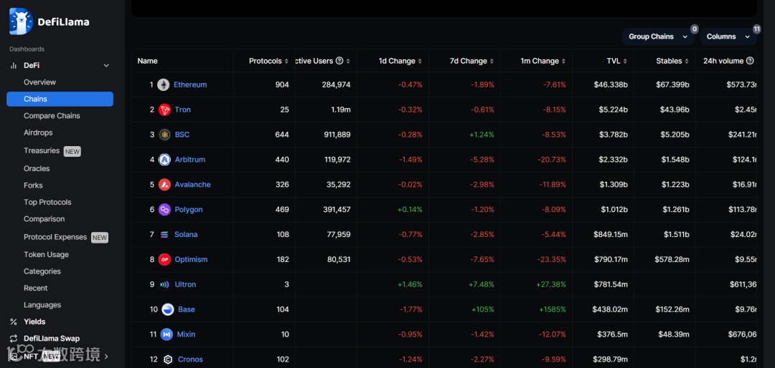Click the DefiLlama Swap arrows icon
This screenshot has width=775, height=368.
[x=14, y=339]
